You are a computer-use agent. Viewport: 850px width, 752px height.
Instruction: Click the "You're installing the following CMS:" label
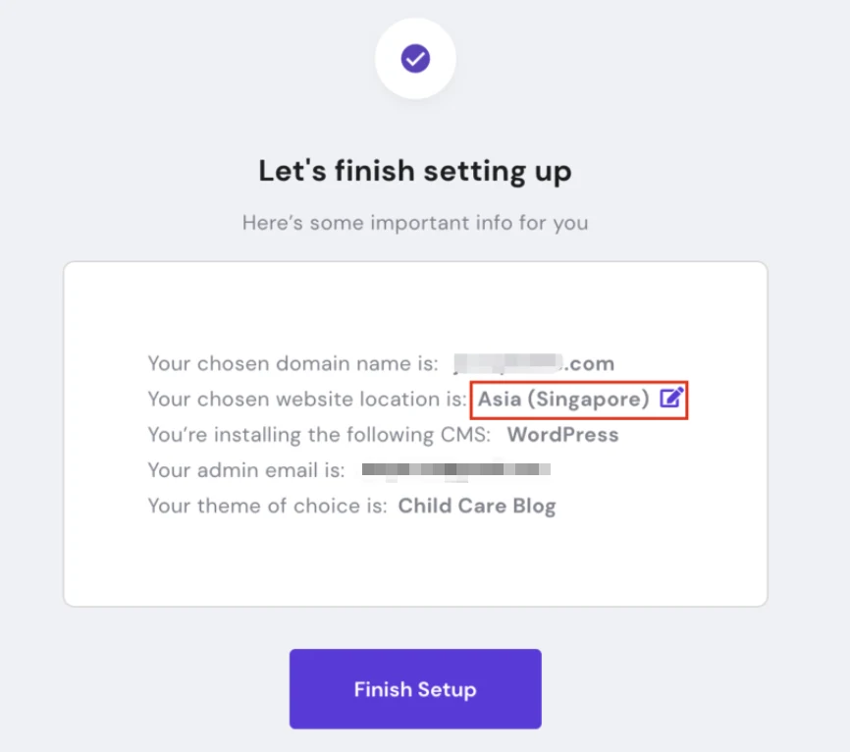319,435
